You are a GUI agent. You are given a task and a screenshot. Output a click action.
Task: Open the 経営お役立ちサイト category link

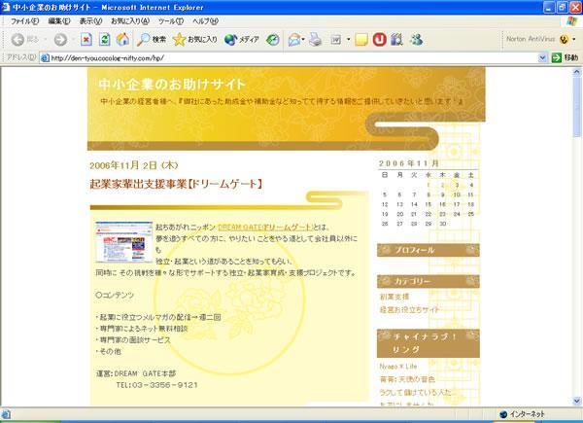pos(409,309)
